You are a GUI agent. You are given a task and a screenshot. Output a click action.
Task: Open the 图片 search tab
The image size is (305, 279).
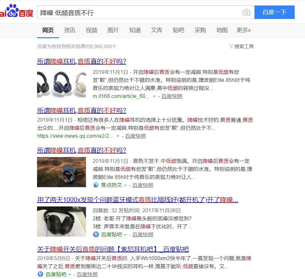(x=113, y=30)
